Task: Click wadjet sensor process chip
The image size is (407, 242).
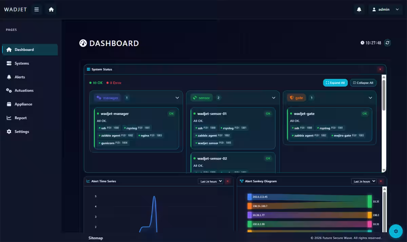Action: click(x=214, y=143)
